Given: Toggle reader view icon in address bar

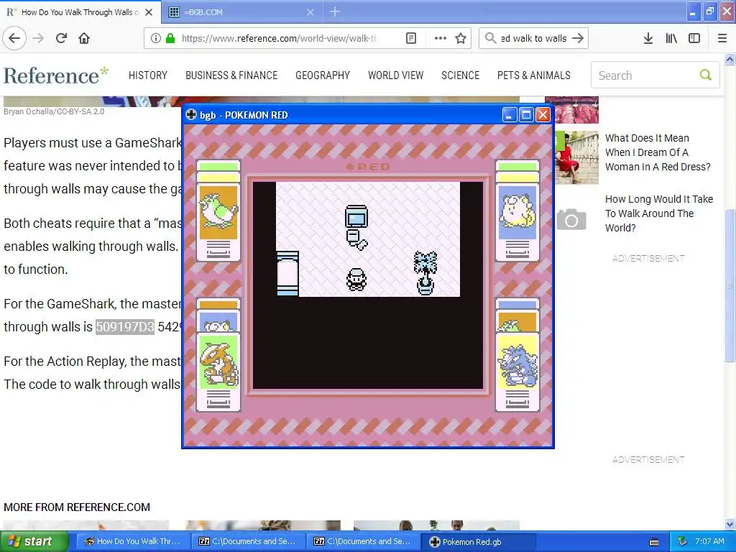Looking at the screenshot, I should (x=410, y=38).
